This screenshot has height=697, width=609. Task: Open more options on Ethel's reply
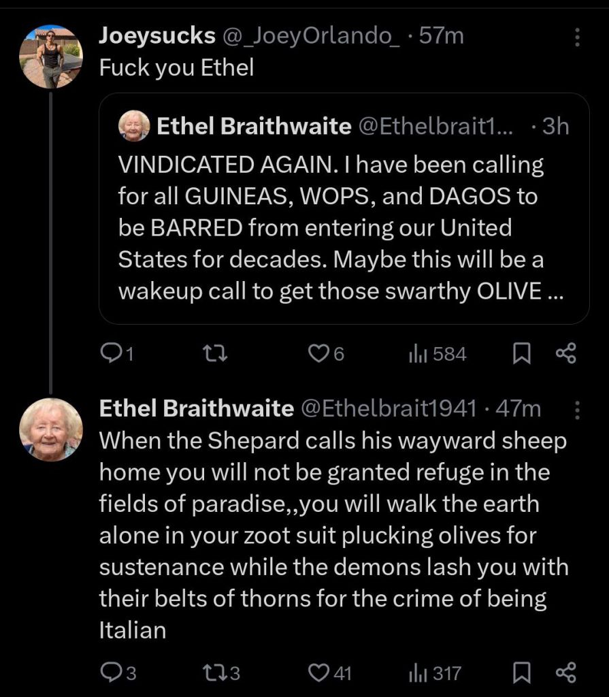tap(578, 409)
